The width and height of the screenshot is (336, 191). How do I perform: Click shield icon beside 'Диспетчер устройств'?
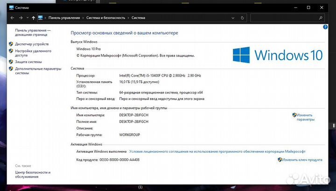click(11, 44)
